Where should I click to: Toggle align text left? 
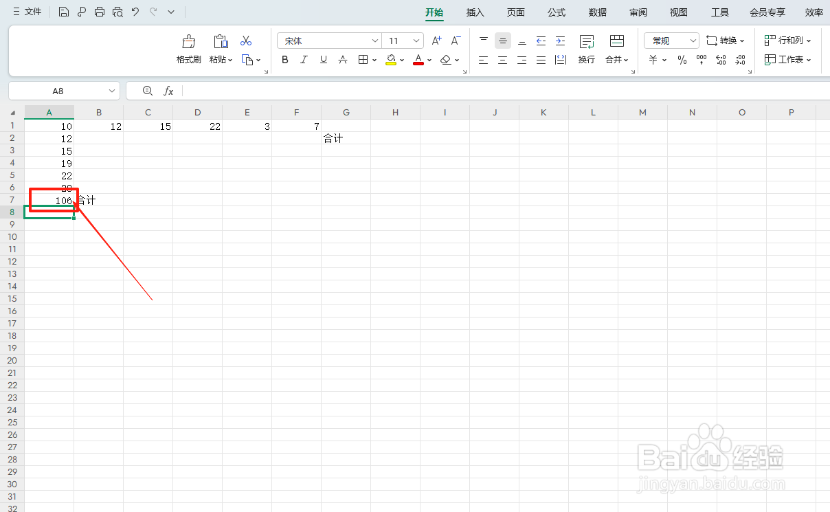tap(484, 60)
